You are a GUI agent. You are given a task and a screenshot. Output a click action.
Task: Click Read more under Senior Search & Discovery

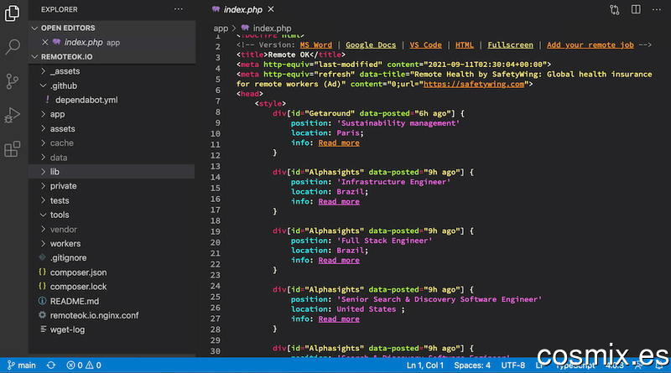[x=339, y=319]
